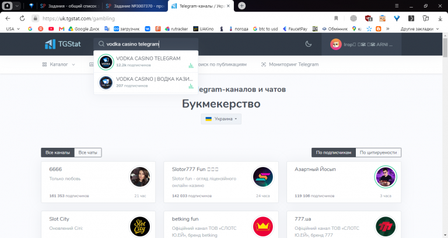Click the betking crown avatar
The image size is (448, 238).
pos(263,226)
